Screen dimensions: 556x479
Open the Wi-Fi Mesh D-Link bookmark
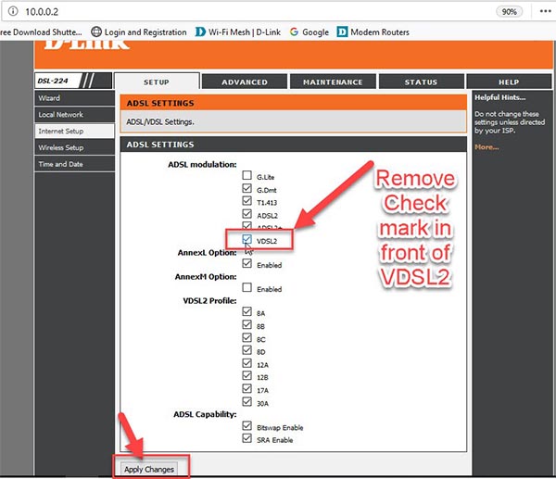(238, 32)
